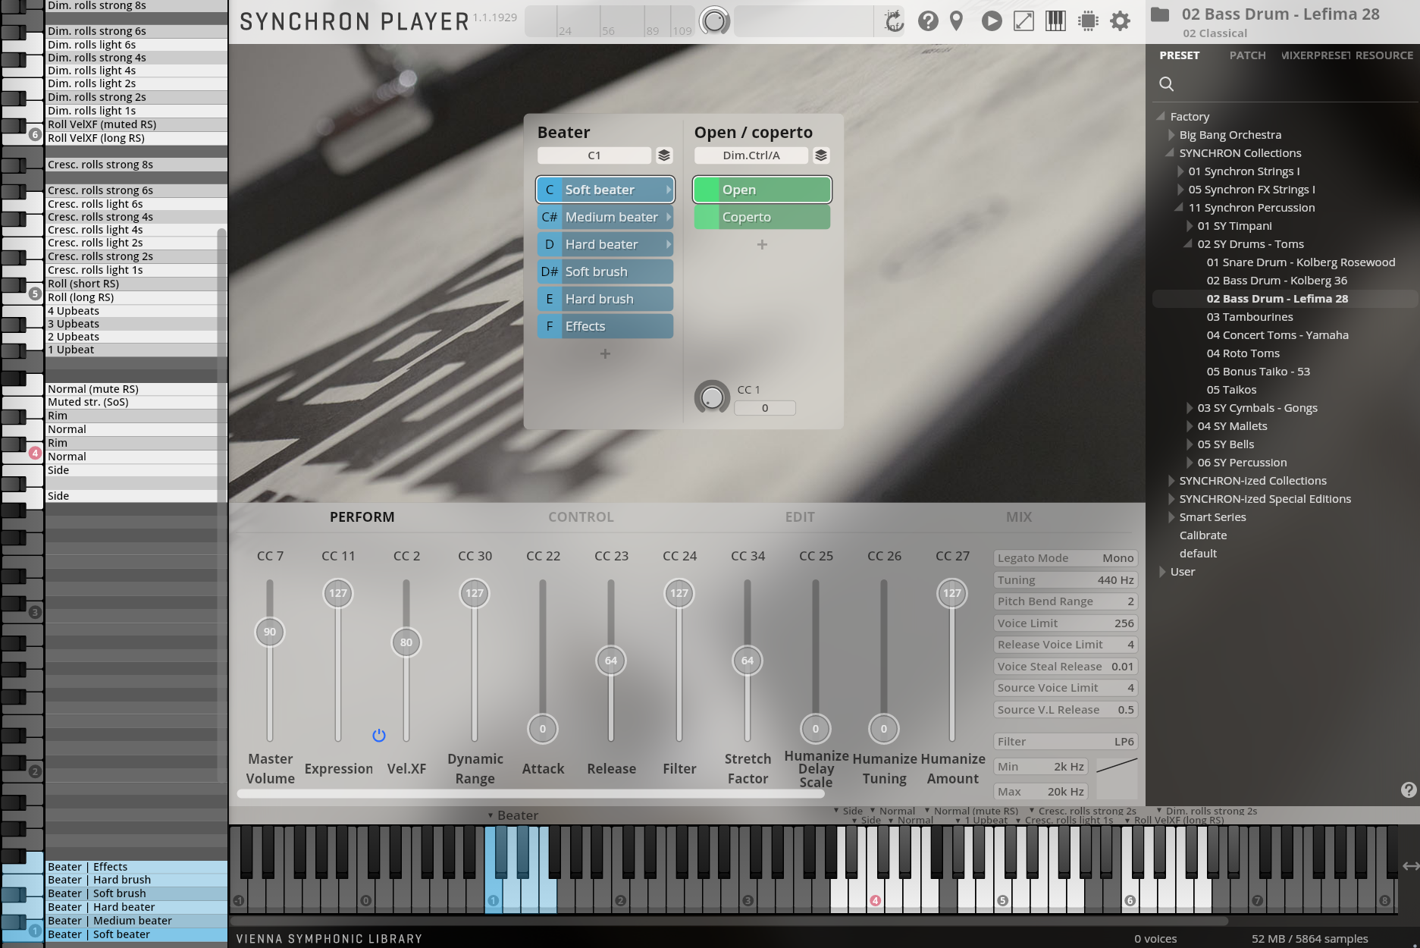Toggle the Vel.XF power button
This screenshot has height=948, width=1420.
(x=379, y=735)
